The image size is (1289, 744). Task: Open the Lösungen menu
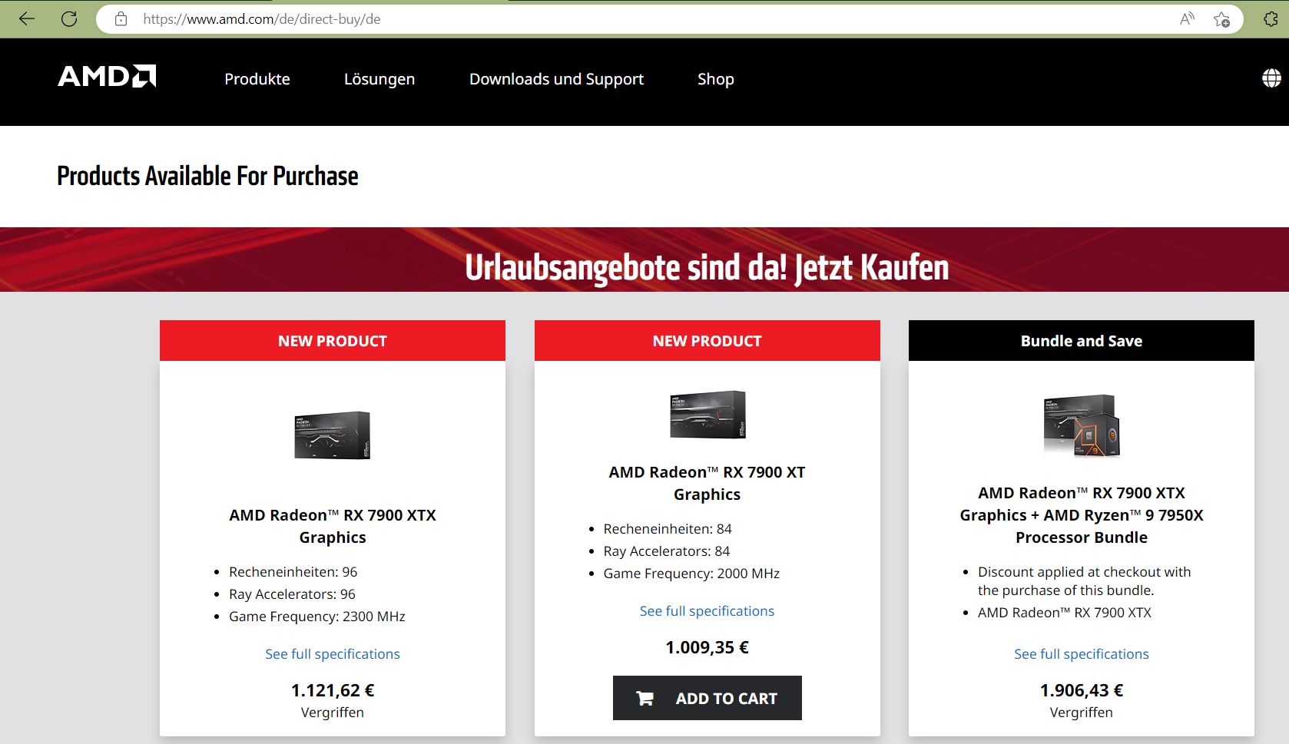[x=379, y=79]
